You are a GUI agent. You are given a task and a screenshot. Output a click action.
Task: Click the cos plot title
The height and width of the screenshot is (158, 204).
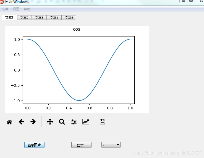coord(77,29)
